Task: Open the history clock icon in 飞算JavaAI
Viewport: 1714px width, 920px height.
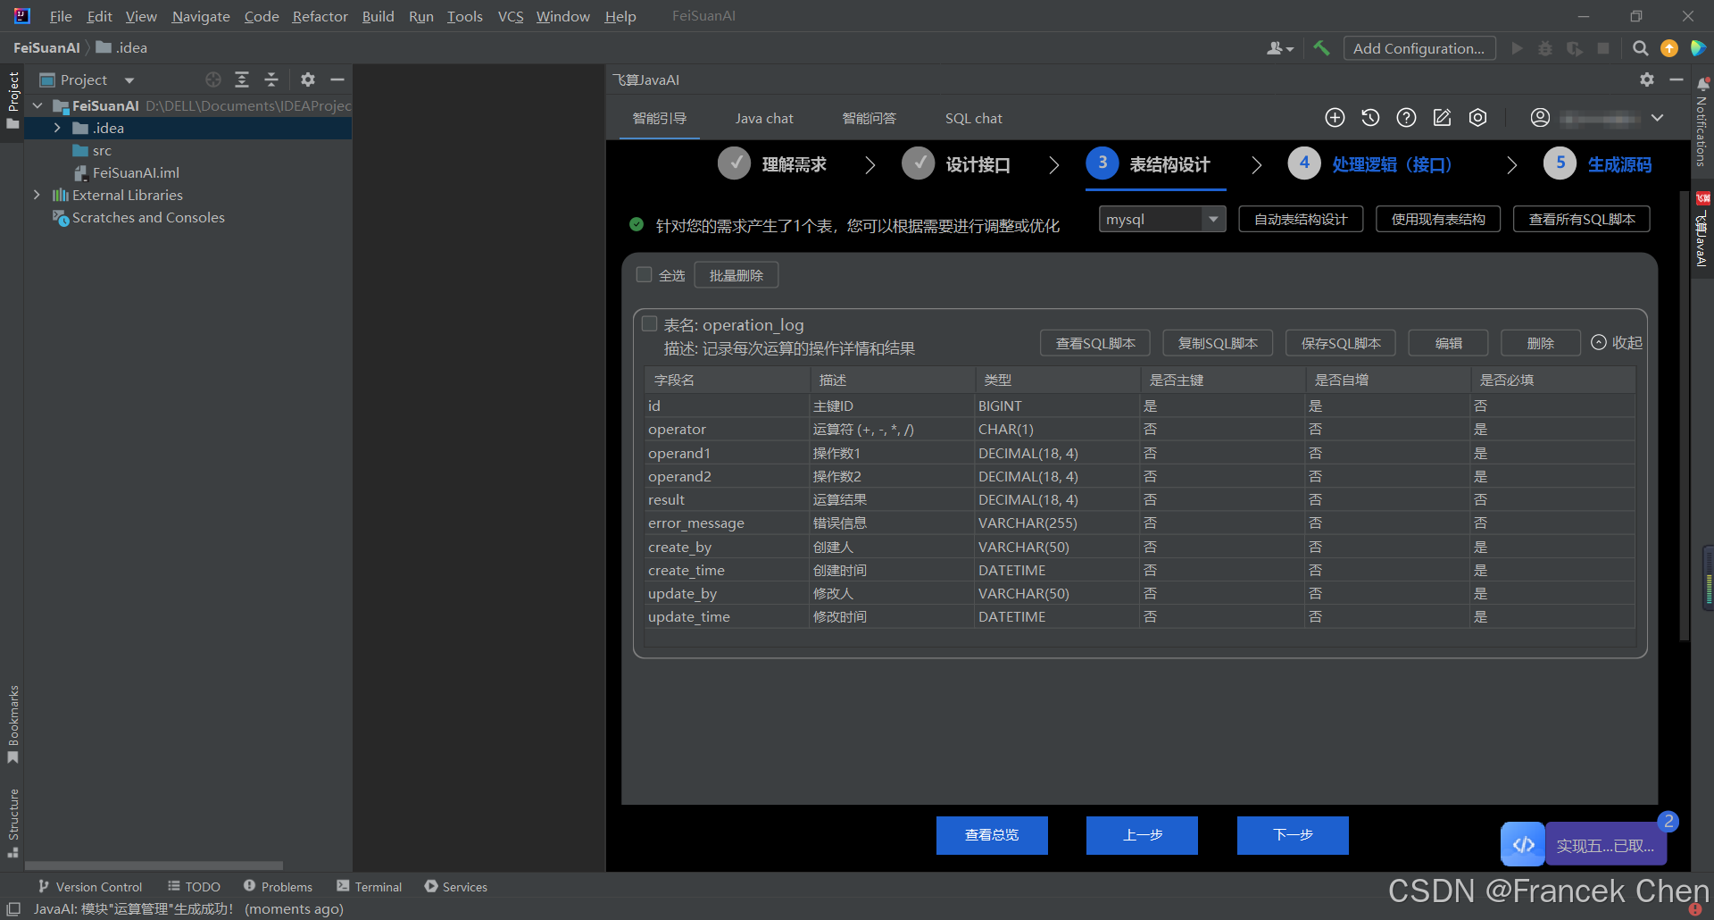Action: point(1370,118)
